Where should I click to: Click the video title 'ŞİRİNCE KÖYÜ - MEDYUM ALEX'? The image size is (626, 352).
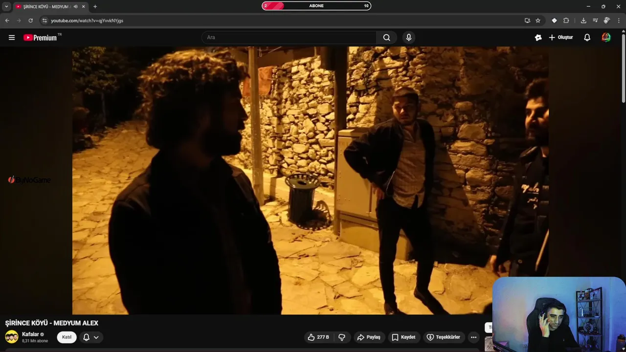point(52,323)
